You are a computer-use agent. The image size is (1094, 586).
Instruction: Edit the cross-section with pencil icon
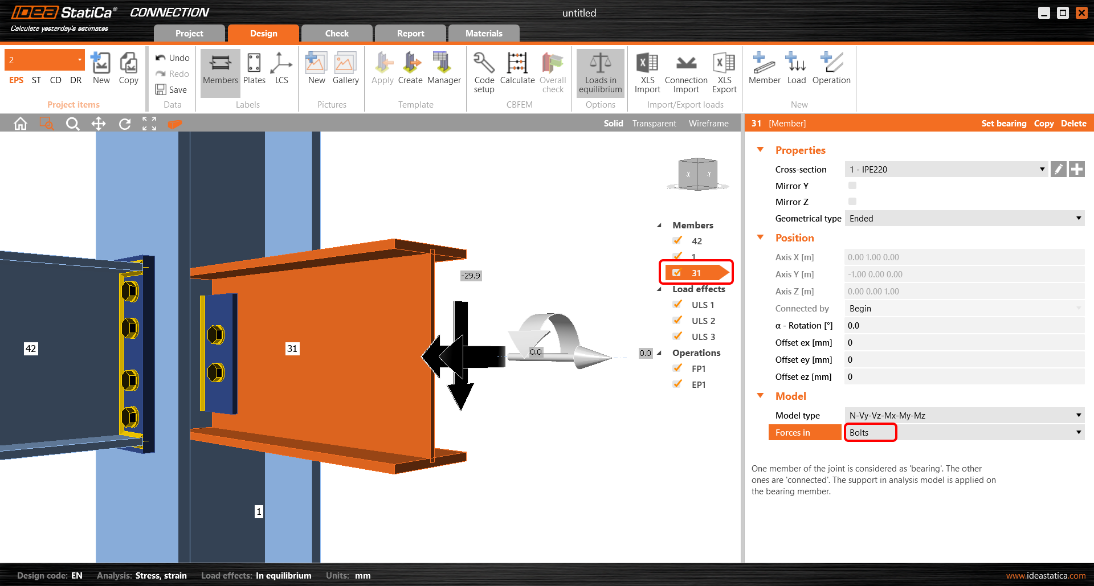[x=1058, y=169]
